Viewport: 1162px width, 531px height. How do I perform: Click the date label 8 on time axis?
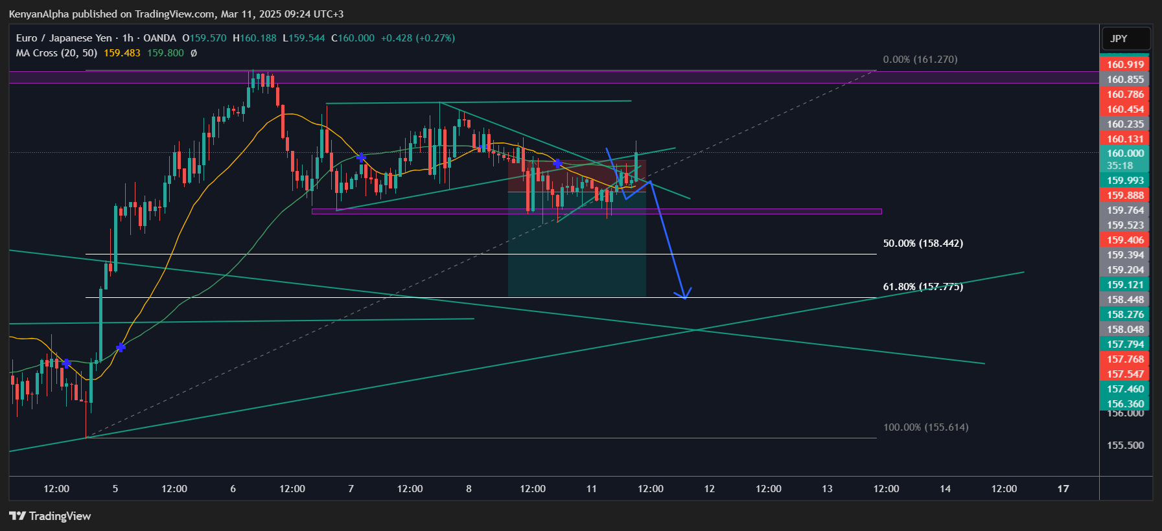pyautogui.click(x=469, y=489)
